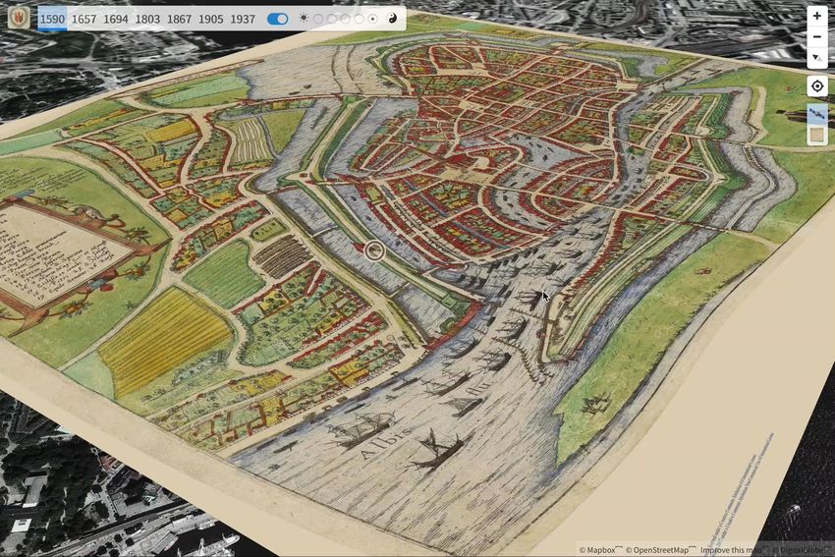This screenshot has width=835, height=557.
Task: Switch to the 1657 map
Action: 83,20
